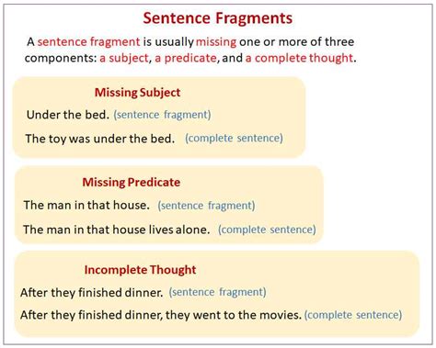Click the sentence ending 'went to the movies.'

pos(161,315)
